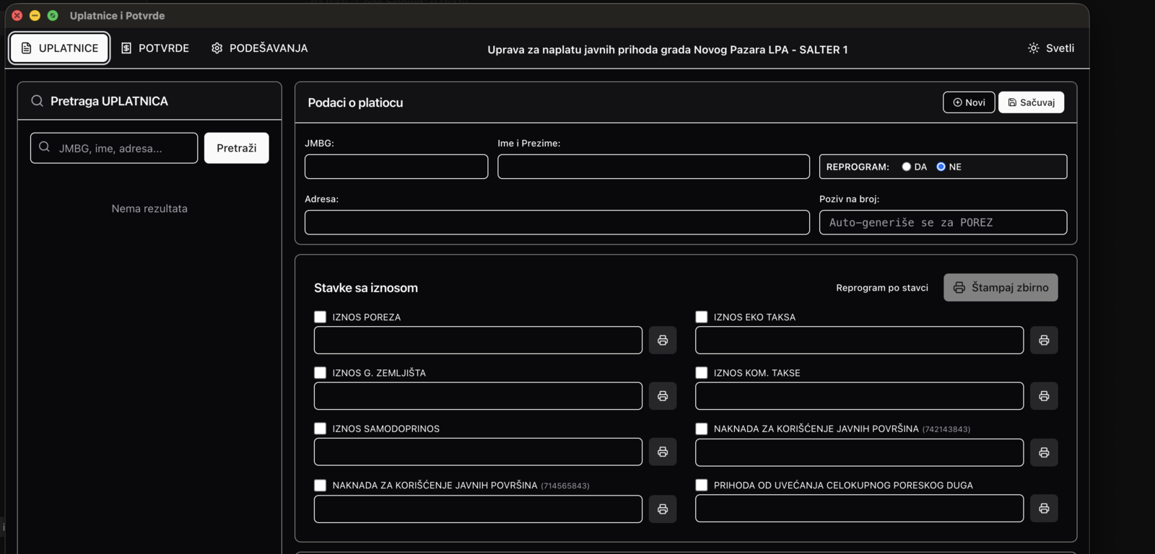Click the Novi button

pos(969,102)
